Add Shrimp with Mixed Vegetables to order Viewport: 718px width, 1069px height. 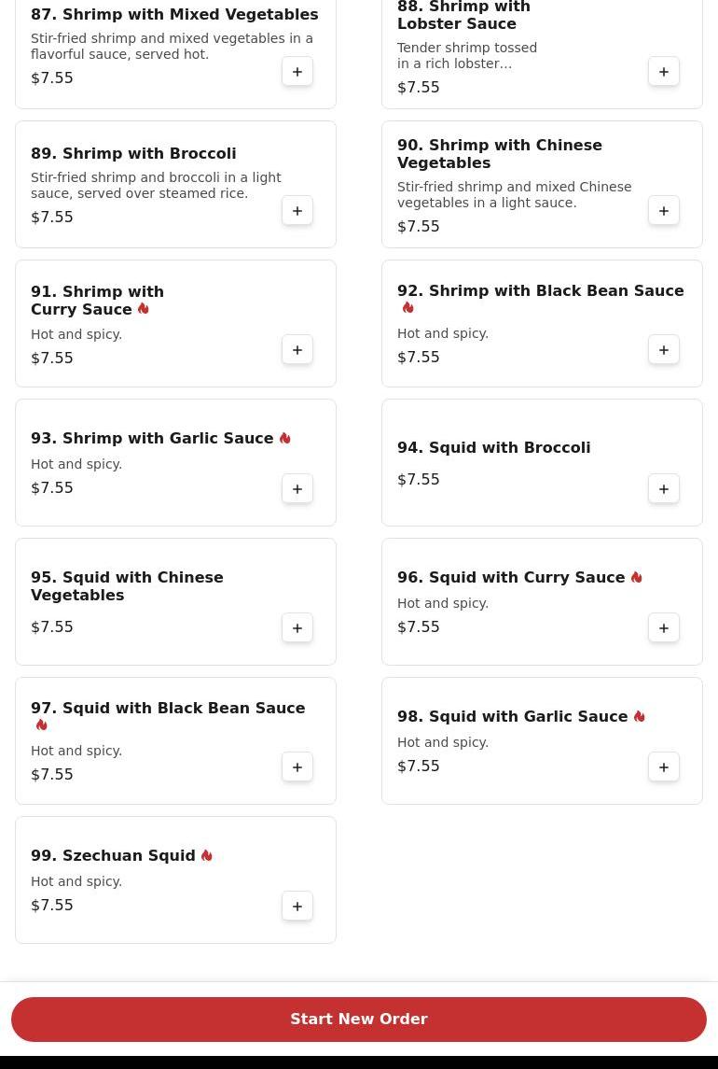pyautogui.click(x=297, y=72)
